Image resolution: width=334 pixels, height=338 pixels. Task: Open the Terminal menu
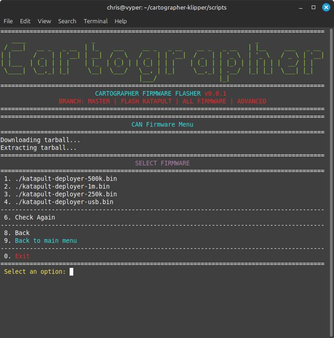click(x=96, y=21)
